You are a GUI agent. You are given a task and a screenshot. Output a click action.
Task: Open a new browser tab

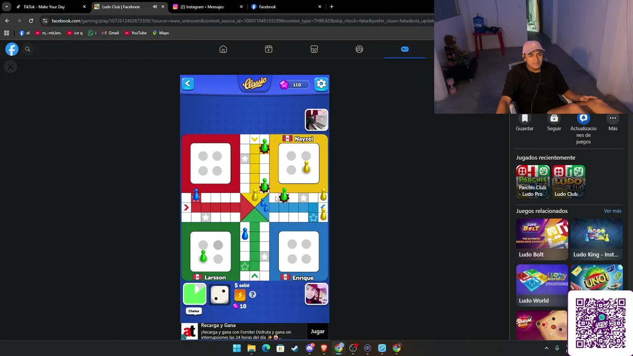tap(331, 7)
